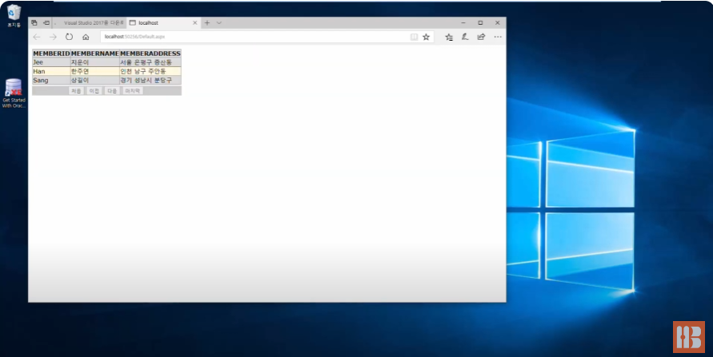Open a new tab with the plus button
The width and height of the screenshot is (713, 357).
tap(207, 22)
